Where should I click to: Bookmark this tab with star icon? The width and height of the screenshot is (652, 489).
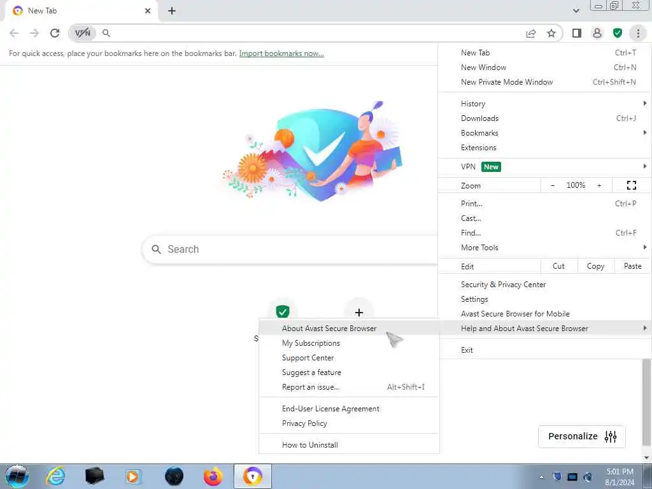click(551, 33)
